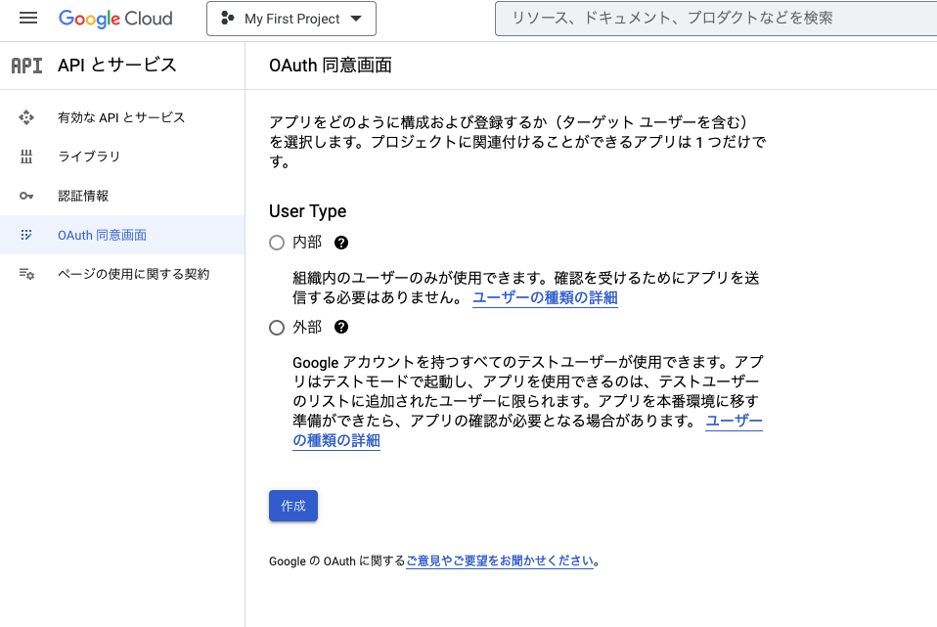Click the 作成 button
Image resolution: width=937 pixels, height=627 pixels.
292,506
